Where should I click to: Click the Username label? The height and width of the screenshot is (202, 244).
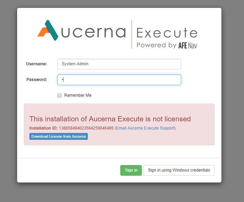(37, 64)
